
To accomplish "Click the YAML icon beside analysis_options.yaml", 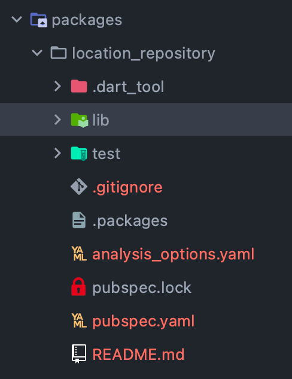I will pyautogui.click(x=79, y=253).
